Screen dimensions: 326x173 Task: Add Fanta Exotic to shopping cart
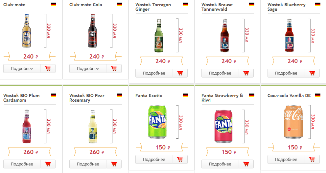pyautogui.click(x=180, y=160)
